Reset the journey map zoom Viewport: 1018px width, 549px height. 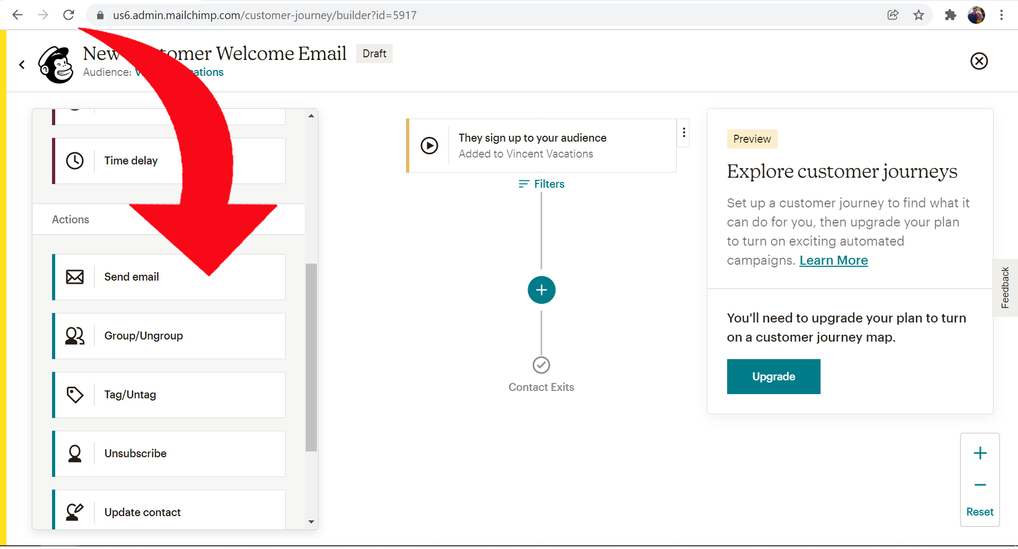[980, 512]
